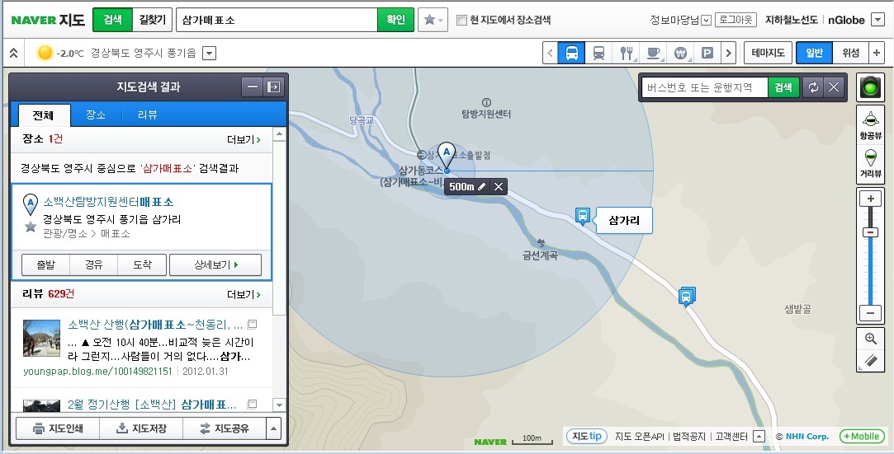Select the area zoom magnifier tool
This screenshot has height=454, width=894.
pos(871,339)
